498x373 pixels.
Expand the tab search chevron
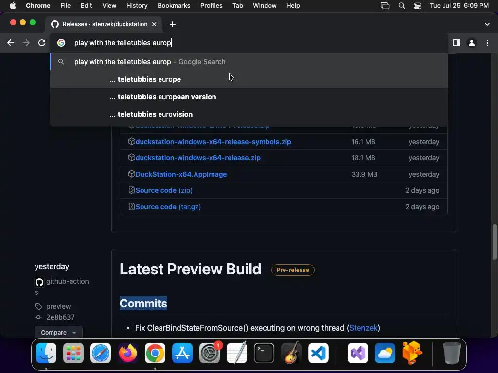[x=487, y=24]
